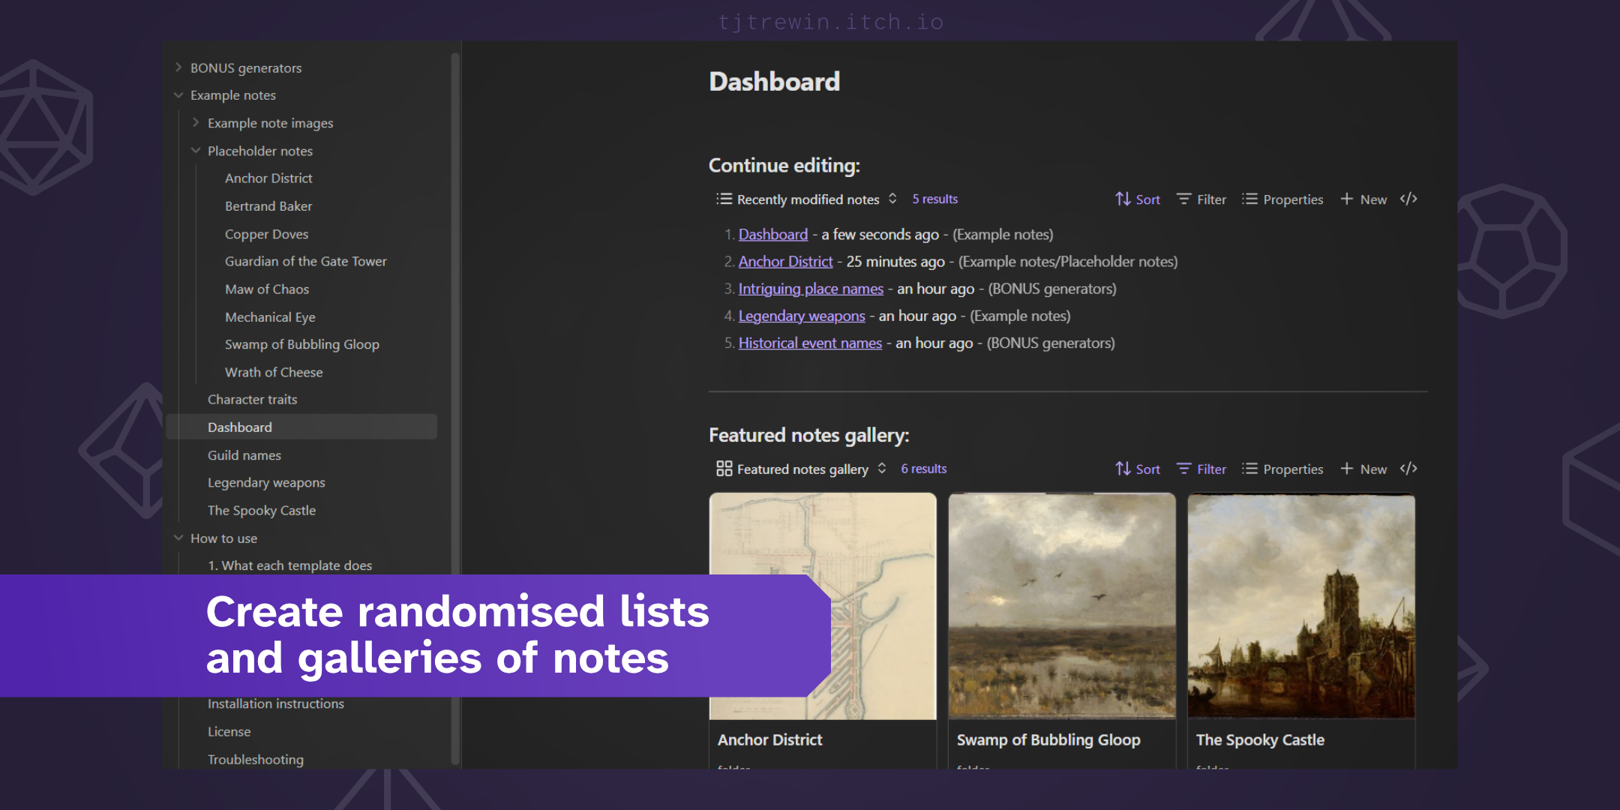
Task: Open the Legendary weapons link
Action: [x=802, y=316]
